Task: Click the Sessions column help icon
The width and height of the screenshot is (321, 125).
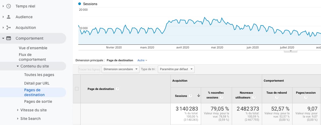Action: 190,96
